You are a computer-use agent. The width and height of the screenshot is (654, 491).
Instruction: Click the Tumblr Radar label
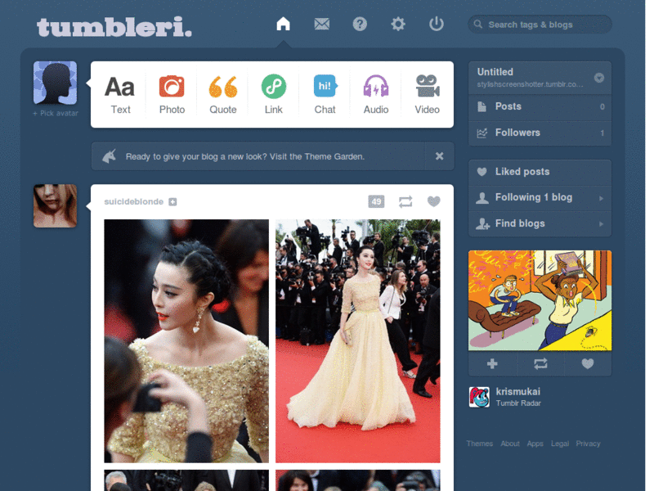point(518,403)
